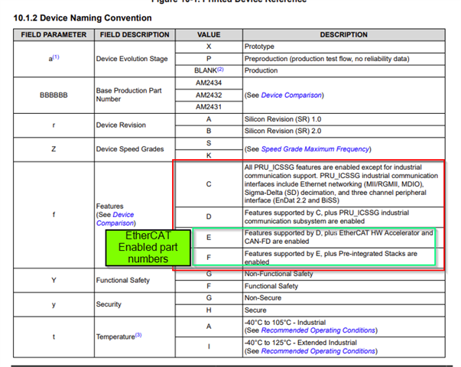Click the VALUE column header
Image resolution: width=461 pixels, height=367 pixels.
[209, 34]
